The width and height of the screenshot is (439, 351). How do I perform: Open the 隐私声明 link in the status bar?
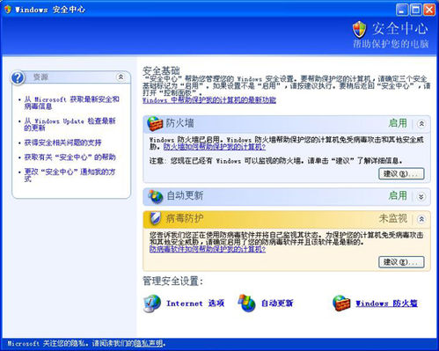[148, 343]
